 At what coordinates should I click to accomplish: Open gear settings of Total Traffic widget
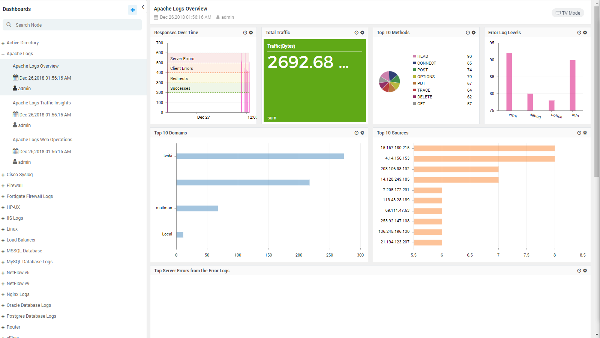(362, 33)
